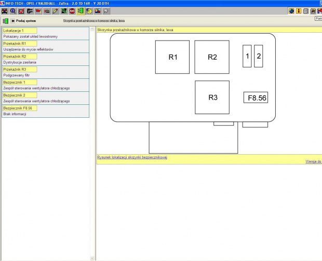
Task: Open Rysunek lokalizacji skrzynki bezpiecznikowej link
Action: tap(132, 157)
